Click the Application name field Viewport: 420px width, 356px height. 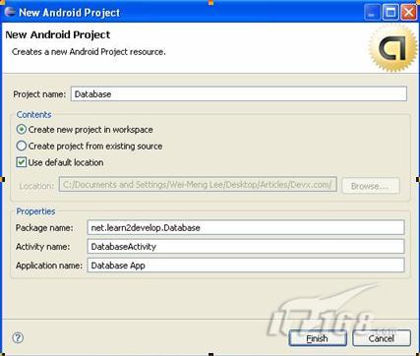coord(246,266)
